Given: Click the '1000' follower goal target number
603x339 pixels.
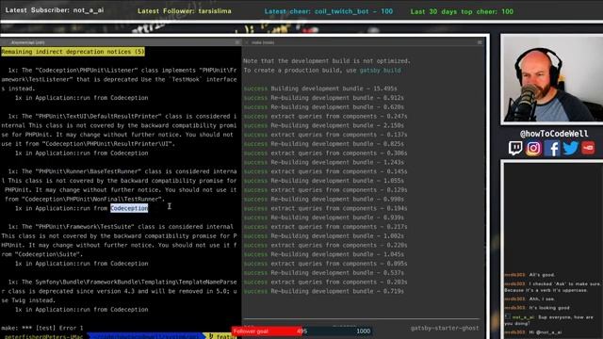Looking at the screenshot, I should tap(363, 331).
